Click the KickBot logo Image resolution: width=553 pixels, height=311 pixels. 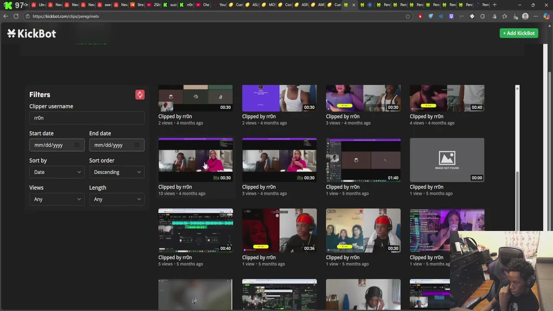[x=32, y=33]
